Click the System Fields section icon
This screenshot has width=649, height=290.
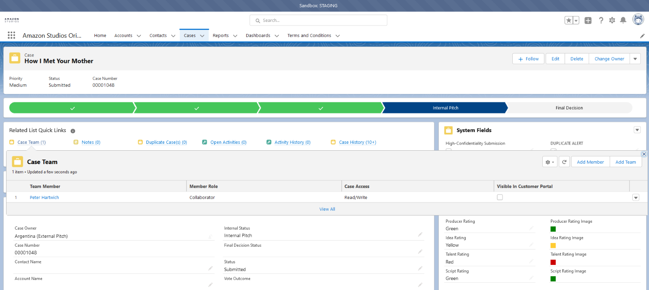(449, 130)
